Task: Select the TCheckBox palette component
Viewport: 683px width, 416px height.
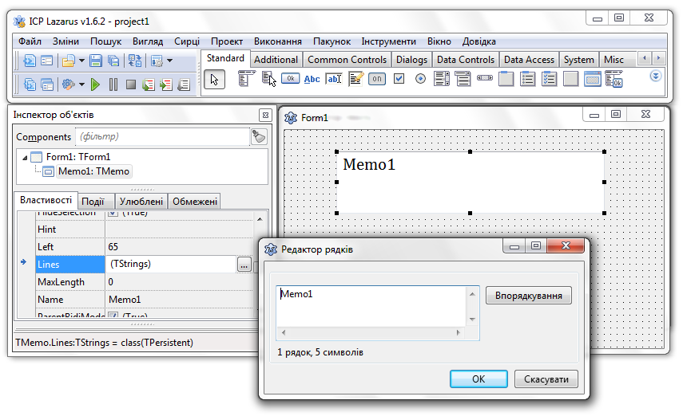Action: (399, 78)
